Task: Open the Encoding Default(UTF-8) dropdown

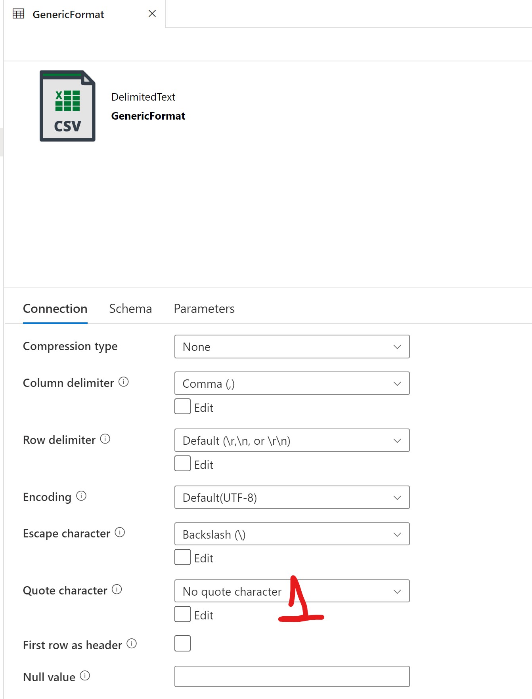Action: click(292, 497)
